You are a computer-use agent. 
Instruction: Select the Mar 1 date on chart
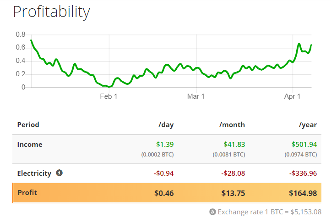[x=195, y=96]
